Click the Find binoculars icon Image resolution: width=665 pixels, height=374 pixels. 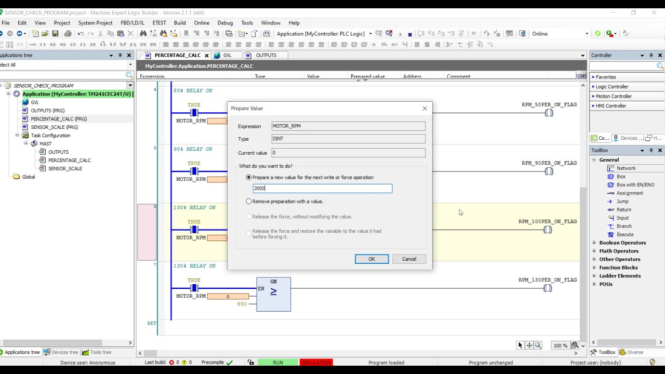click(143, 34)
